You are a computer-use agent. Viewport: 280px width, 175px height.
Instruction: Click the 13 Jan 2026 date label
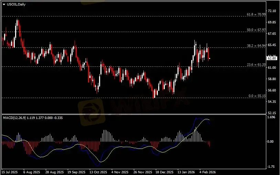(185, 172)
